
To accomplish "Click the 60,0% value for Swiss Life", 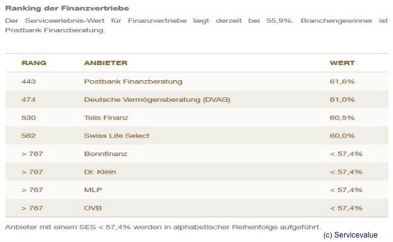I will pyautogui.click(x=342, y=136).
